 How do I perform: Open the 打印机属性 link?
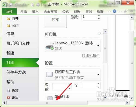(x=91, y=56)
